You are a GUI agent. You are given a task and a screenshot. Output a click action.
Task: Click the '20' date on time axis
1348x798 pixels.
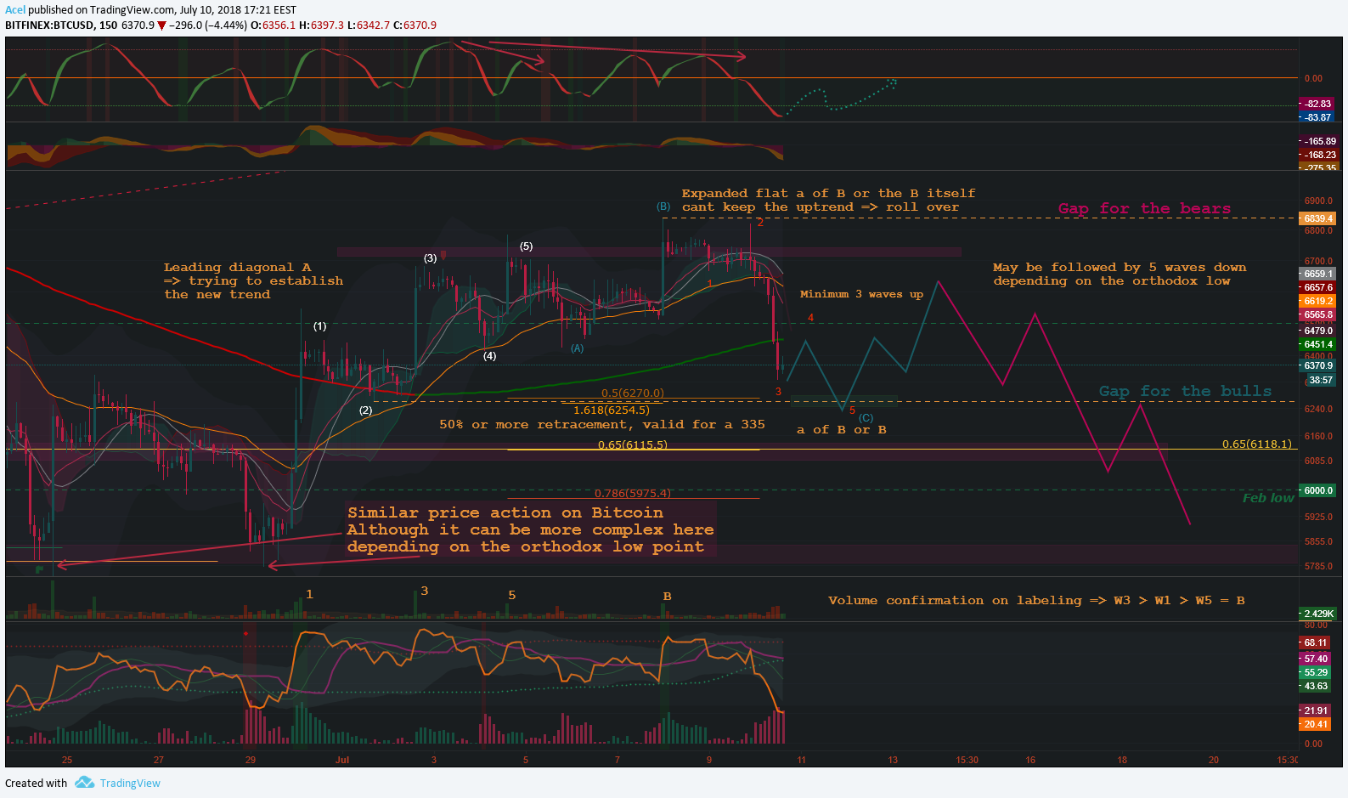pyautogui.click(x=1214, y=760)
